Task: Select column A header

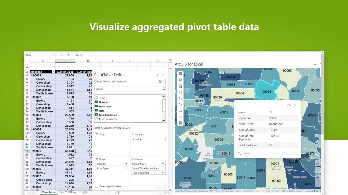Action: (43, 61)
